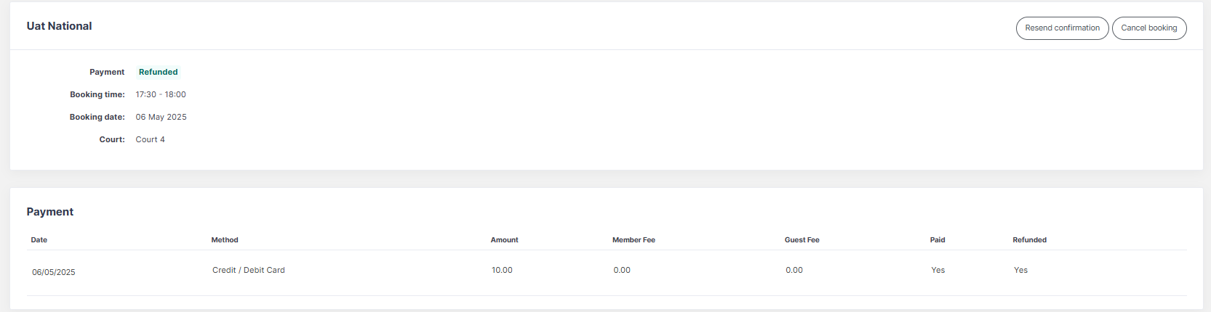Click the Yes value under Paid
1211x312 pixels.
coord(938,270)
